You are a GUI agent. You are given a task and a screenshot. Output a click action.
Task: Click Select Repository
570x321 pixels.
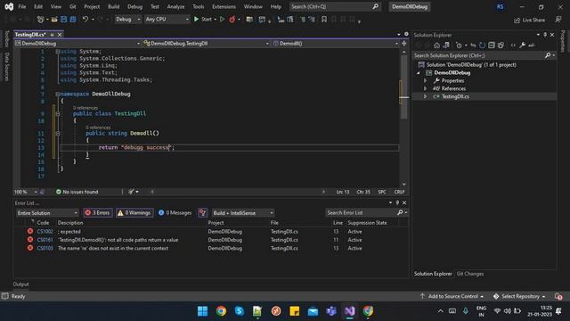coord(519,296)
